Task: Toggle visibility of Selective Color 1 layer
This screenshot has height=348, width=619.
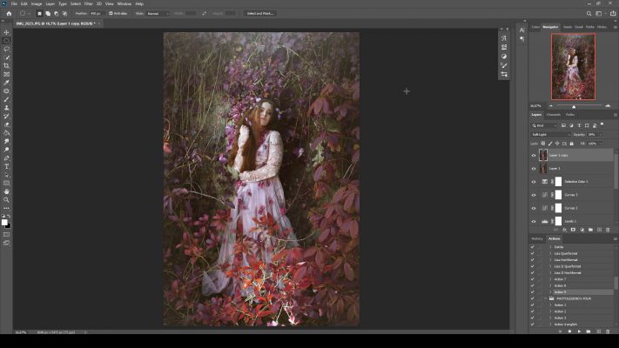Action: [534, 182]
